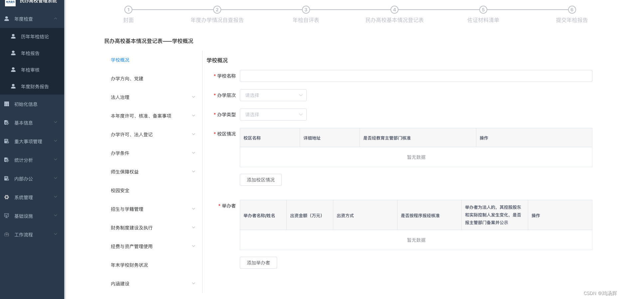Click the 年检自评表 step label
This screenshot has width=622, height=299.
(x=306, y=20)
